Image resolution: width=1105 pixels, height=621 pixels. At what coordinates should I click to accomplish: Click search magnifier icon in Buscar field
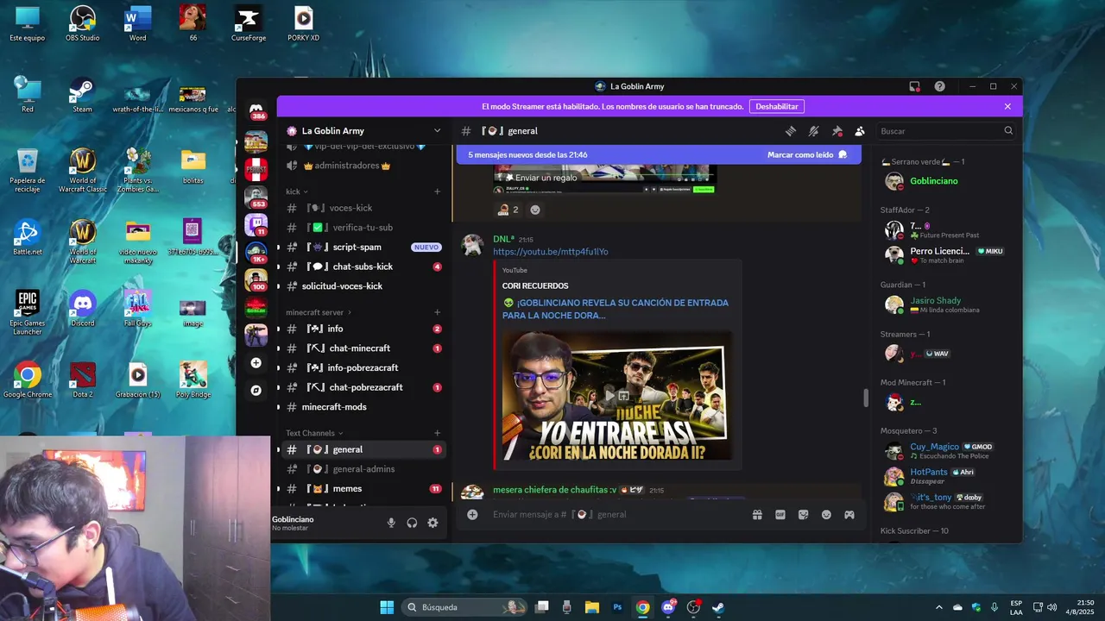pos(1008,131)
